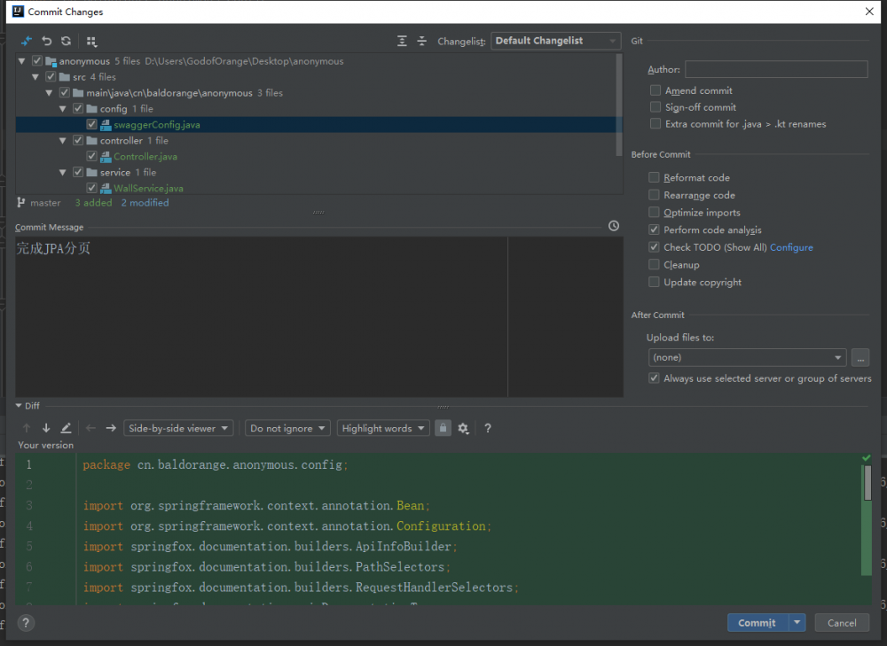Click the Expand All tree icon
Image resolution: width=887 pixels, height=646 pixels.
(x=403, y=41)
